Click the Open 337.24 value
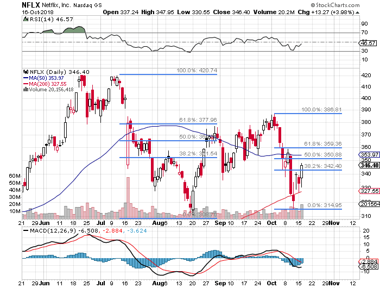380x288 pixels. click(121, 12)
